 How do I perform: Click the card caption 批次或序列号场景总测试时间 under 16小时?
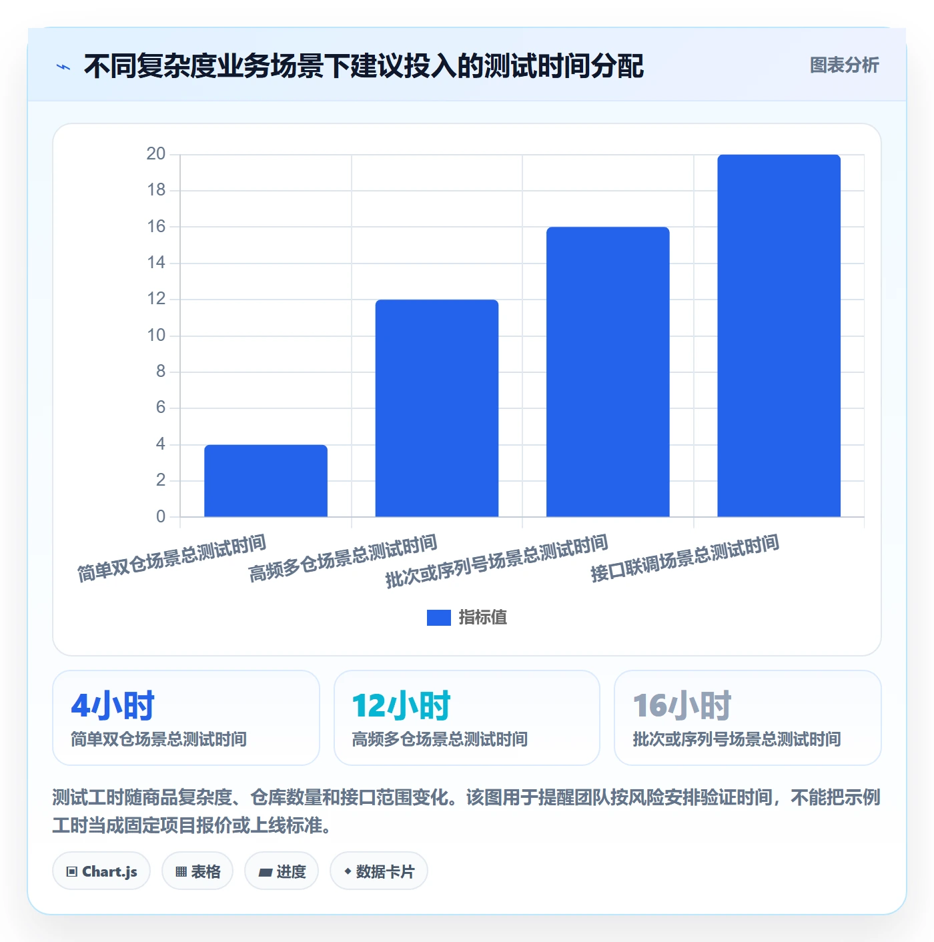coord(737,739)
